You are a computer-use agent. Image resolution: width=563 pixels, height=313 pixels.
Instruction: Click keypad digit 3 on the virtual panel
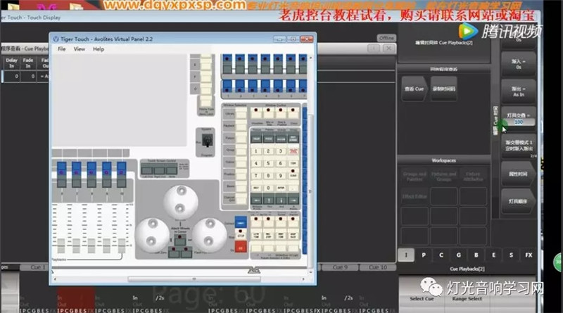[281, 151]
